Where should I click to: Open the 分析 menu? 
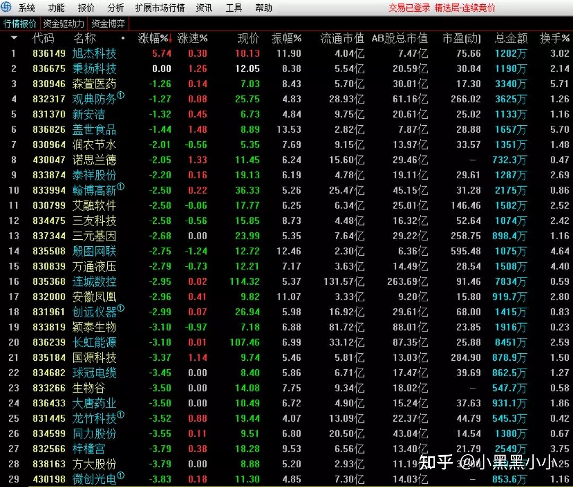coord(116,7)
